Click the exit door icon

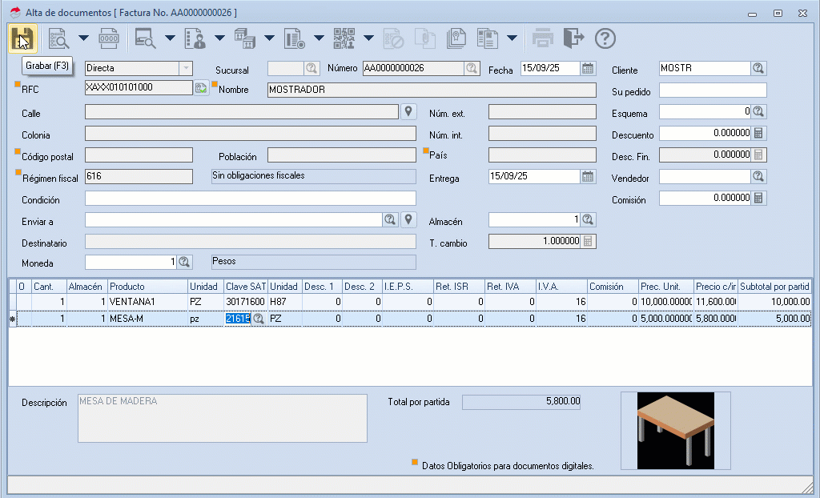pyautogui.click(x=573, y=38)
